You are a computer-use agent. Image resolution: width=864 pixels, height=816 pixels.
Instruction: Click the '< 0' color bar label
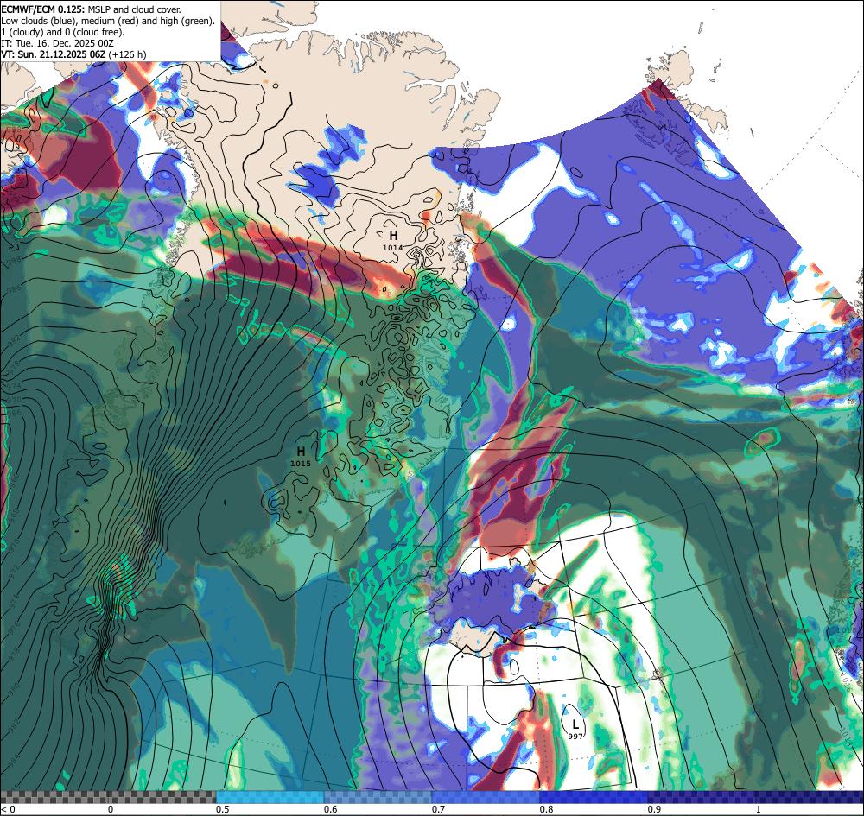9,809
